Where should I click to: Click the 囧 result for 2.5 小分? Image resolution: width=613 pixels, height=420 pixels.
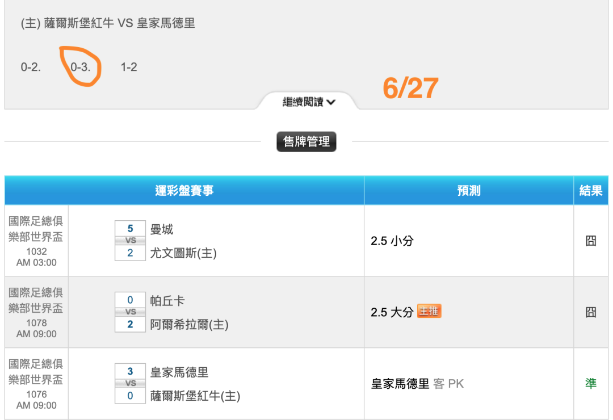pyautogui.click(x=591, y=241)
